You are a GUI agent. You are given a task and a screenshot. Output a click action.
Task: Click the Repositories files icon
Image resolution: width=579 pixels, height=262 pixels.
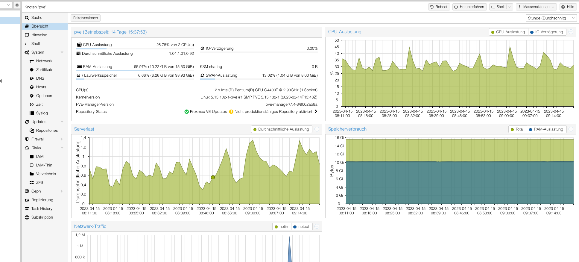(x=32, y=131)
